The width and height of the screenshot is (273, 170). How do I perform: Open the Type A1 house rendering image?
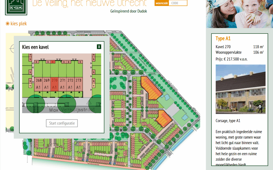(x=240, y=89)
